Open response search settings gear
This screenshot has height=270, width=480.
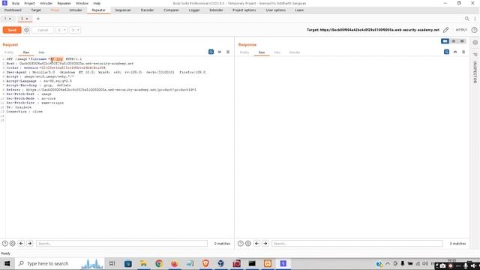pyautogui.click(x=248, y=243)
